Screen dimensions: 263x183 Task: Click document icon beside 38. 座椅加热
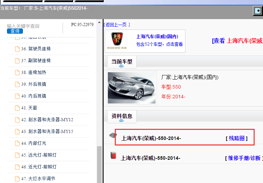(x=17, y=73)
